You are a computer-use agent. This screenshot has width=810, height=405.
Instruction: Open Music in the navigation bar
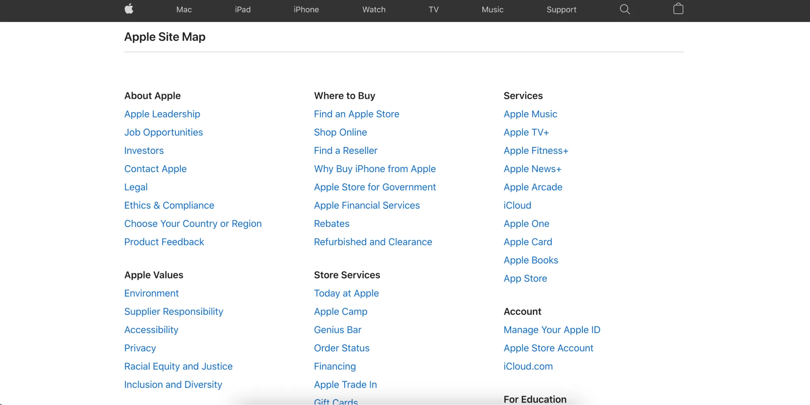(492, 9)
